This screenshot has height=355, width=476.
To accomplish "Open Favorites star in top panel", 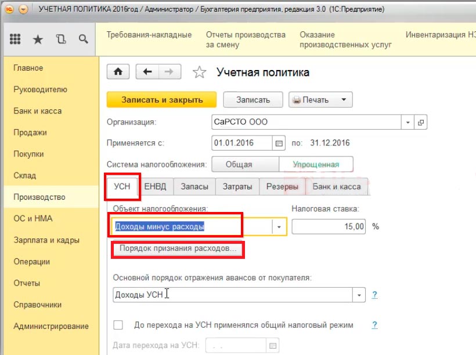I will click(x=38, y=39).
